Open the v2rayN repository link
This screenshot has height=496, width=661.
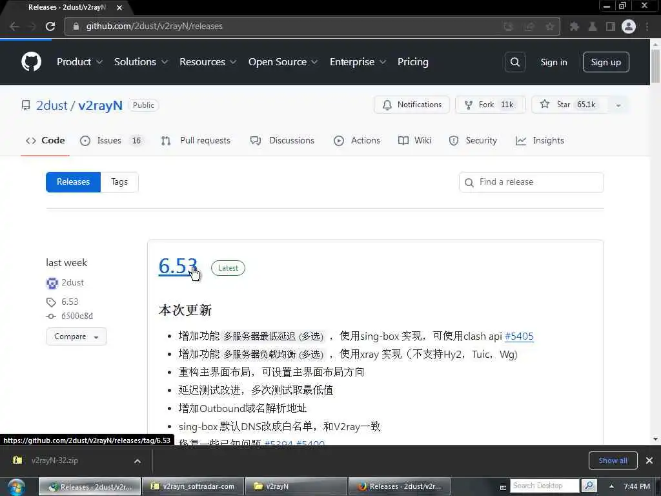[100, 105]
